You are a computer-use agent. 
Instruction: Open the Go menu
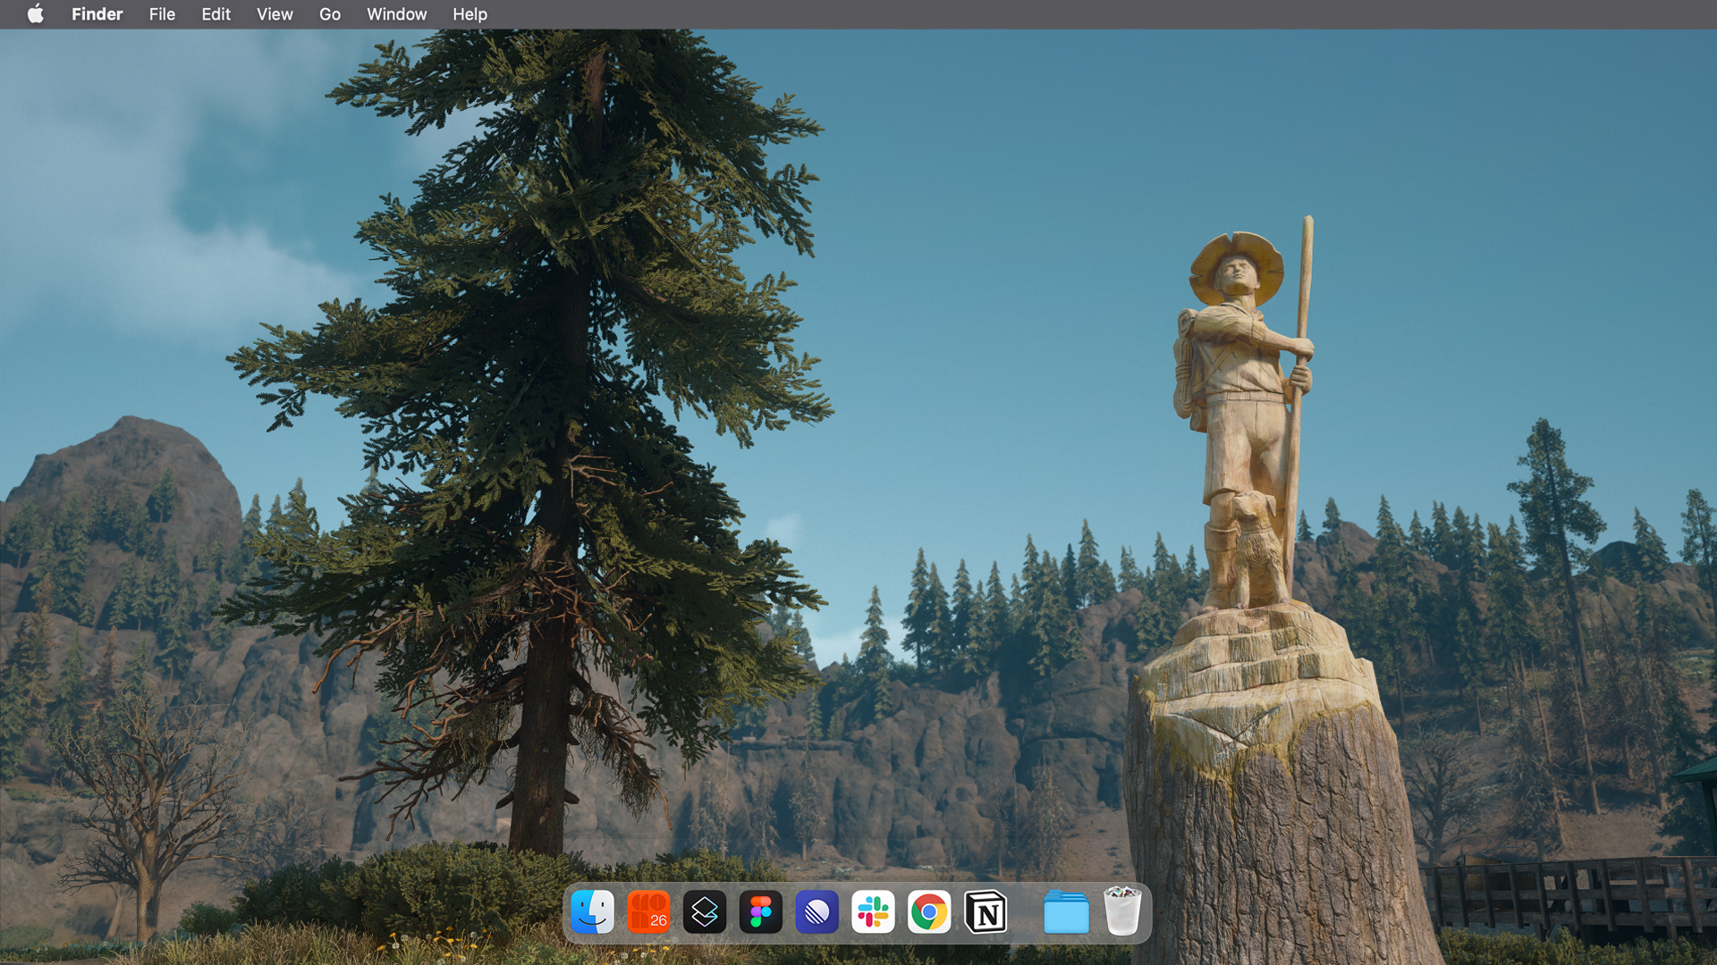point(330,14)
